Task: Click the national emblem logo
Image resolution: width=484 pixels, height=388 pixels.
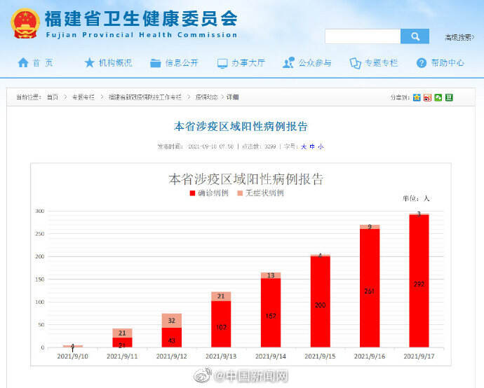Action: 25,23
